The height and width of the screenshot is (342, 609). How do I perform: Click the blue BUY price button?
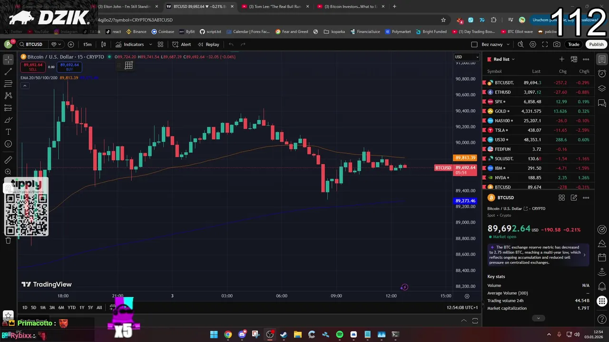pyautogui.click(x=69, y=67)
